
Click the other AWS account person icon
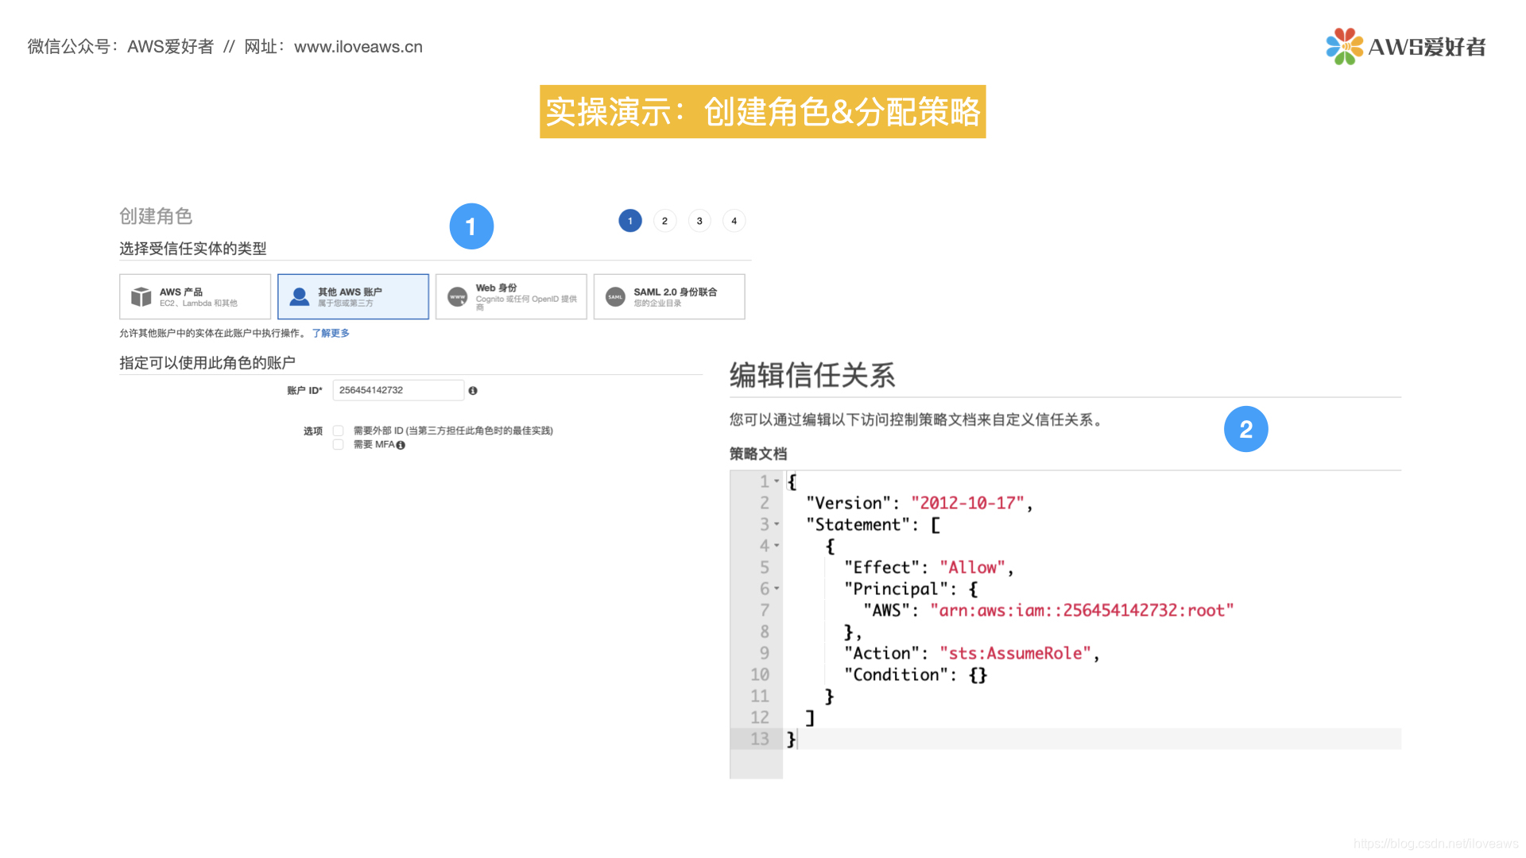tap(300, 297)
